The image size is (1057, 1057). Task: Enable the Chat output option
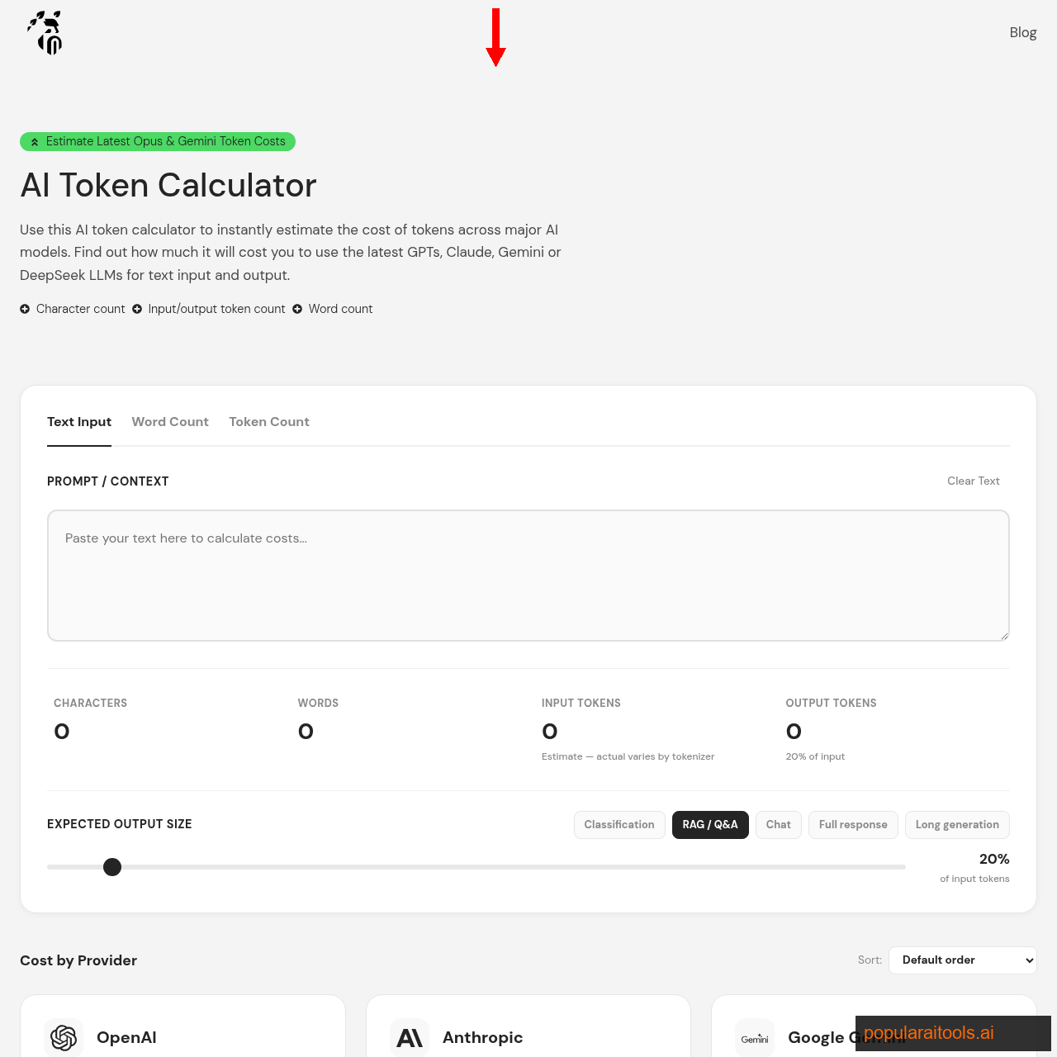coord(778,825)
